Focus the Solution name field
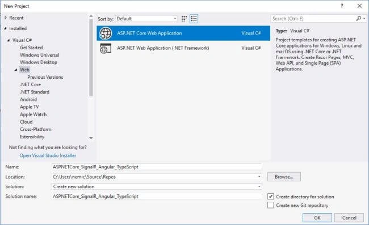 pyautogui.click(x=157, y=196)
